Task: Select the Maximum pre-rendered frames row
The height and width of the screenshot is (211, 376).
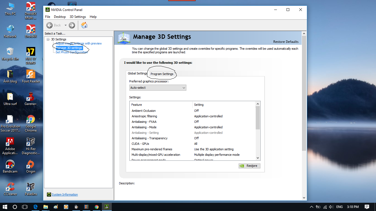Action: pos(193,149)
